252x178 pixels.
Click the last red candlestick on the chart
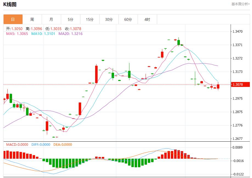218,86
